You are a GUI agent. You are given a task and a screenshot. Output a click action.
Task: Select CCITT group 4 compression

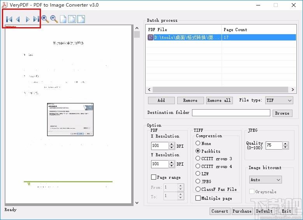click(x=198, y=166)
